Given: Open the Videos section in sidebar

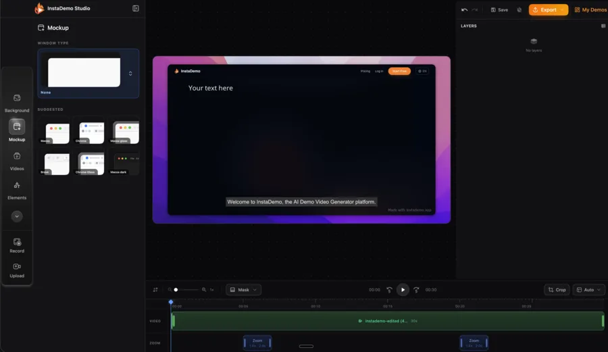Looking at the screenshot, I should coord(17,161).
